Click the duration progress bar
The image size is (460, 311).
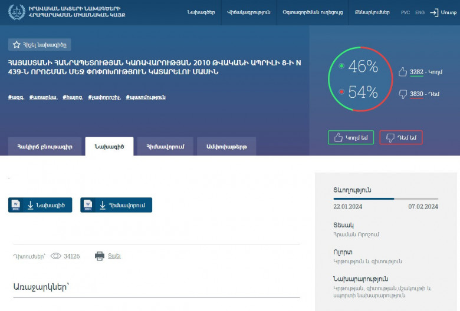tap(385, 198)
